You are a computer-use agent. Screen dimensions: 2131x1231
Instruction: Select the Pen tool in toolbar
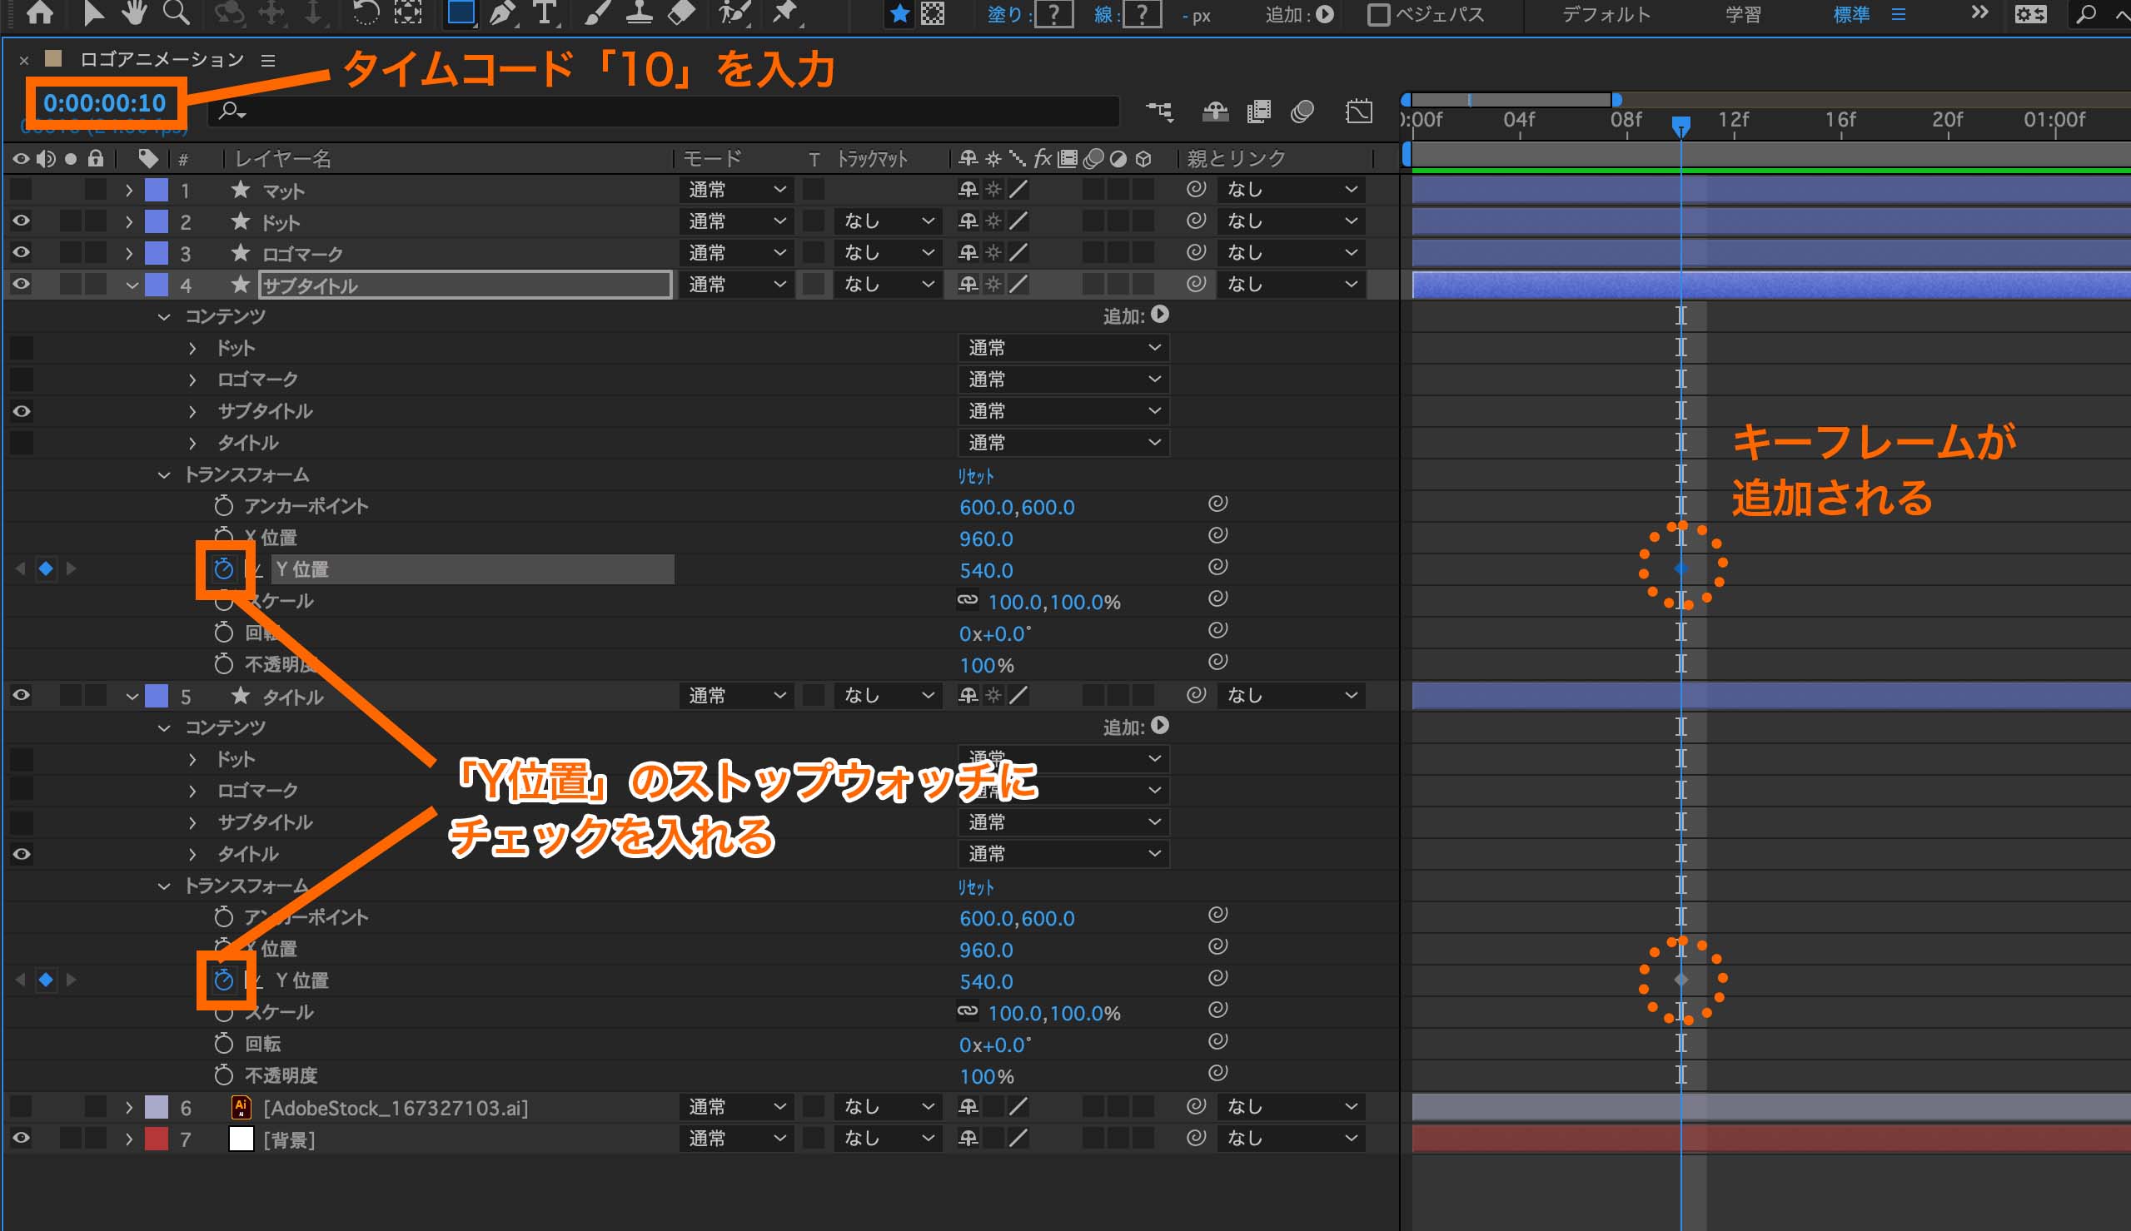point(502,12)
